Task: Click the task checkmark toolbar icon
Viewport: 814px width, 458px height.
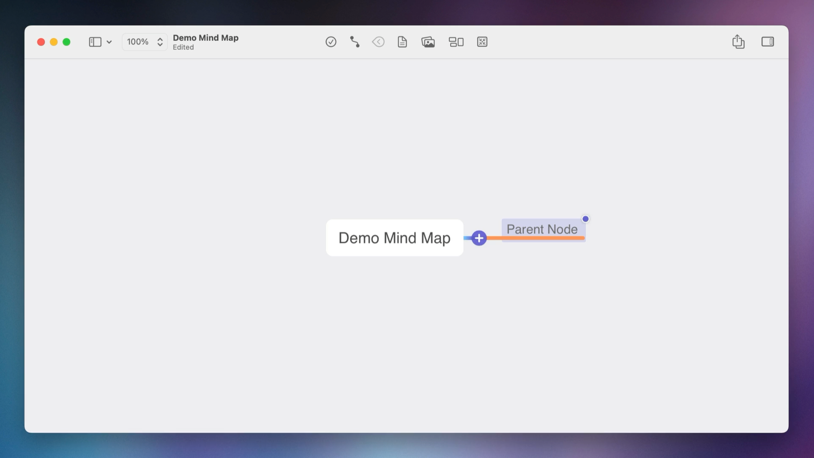Action: point(331,42)
